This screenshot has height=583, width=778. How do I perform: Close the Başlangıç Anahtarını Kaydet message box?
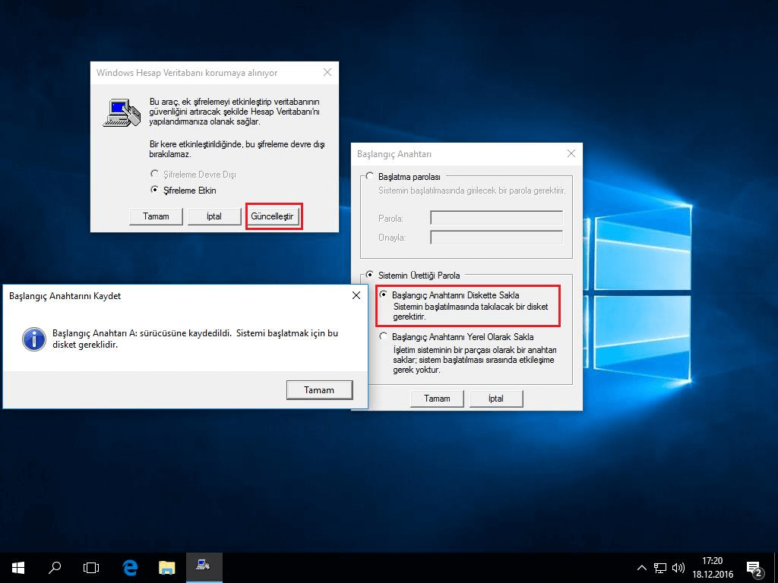coord(356,295)
